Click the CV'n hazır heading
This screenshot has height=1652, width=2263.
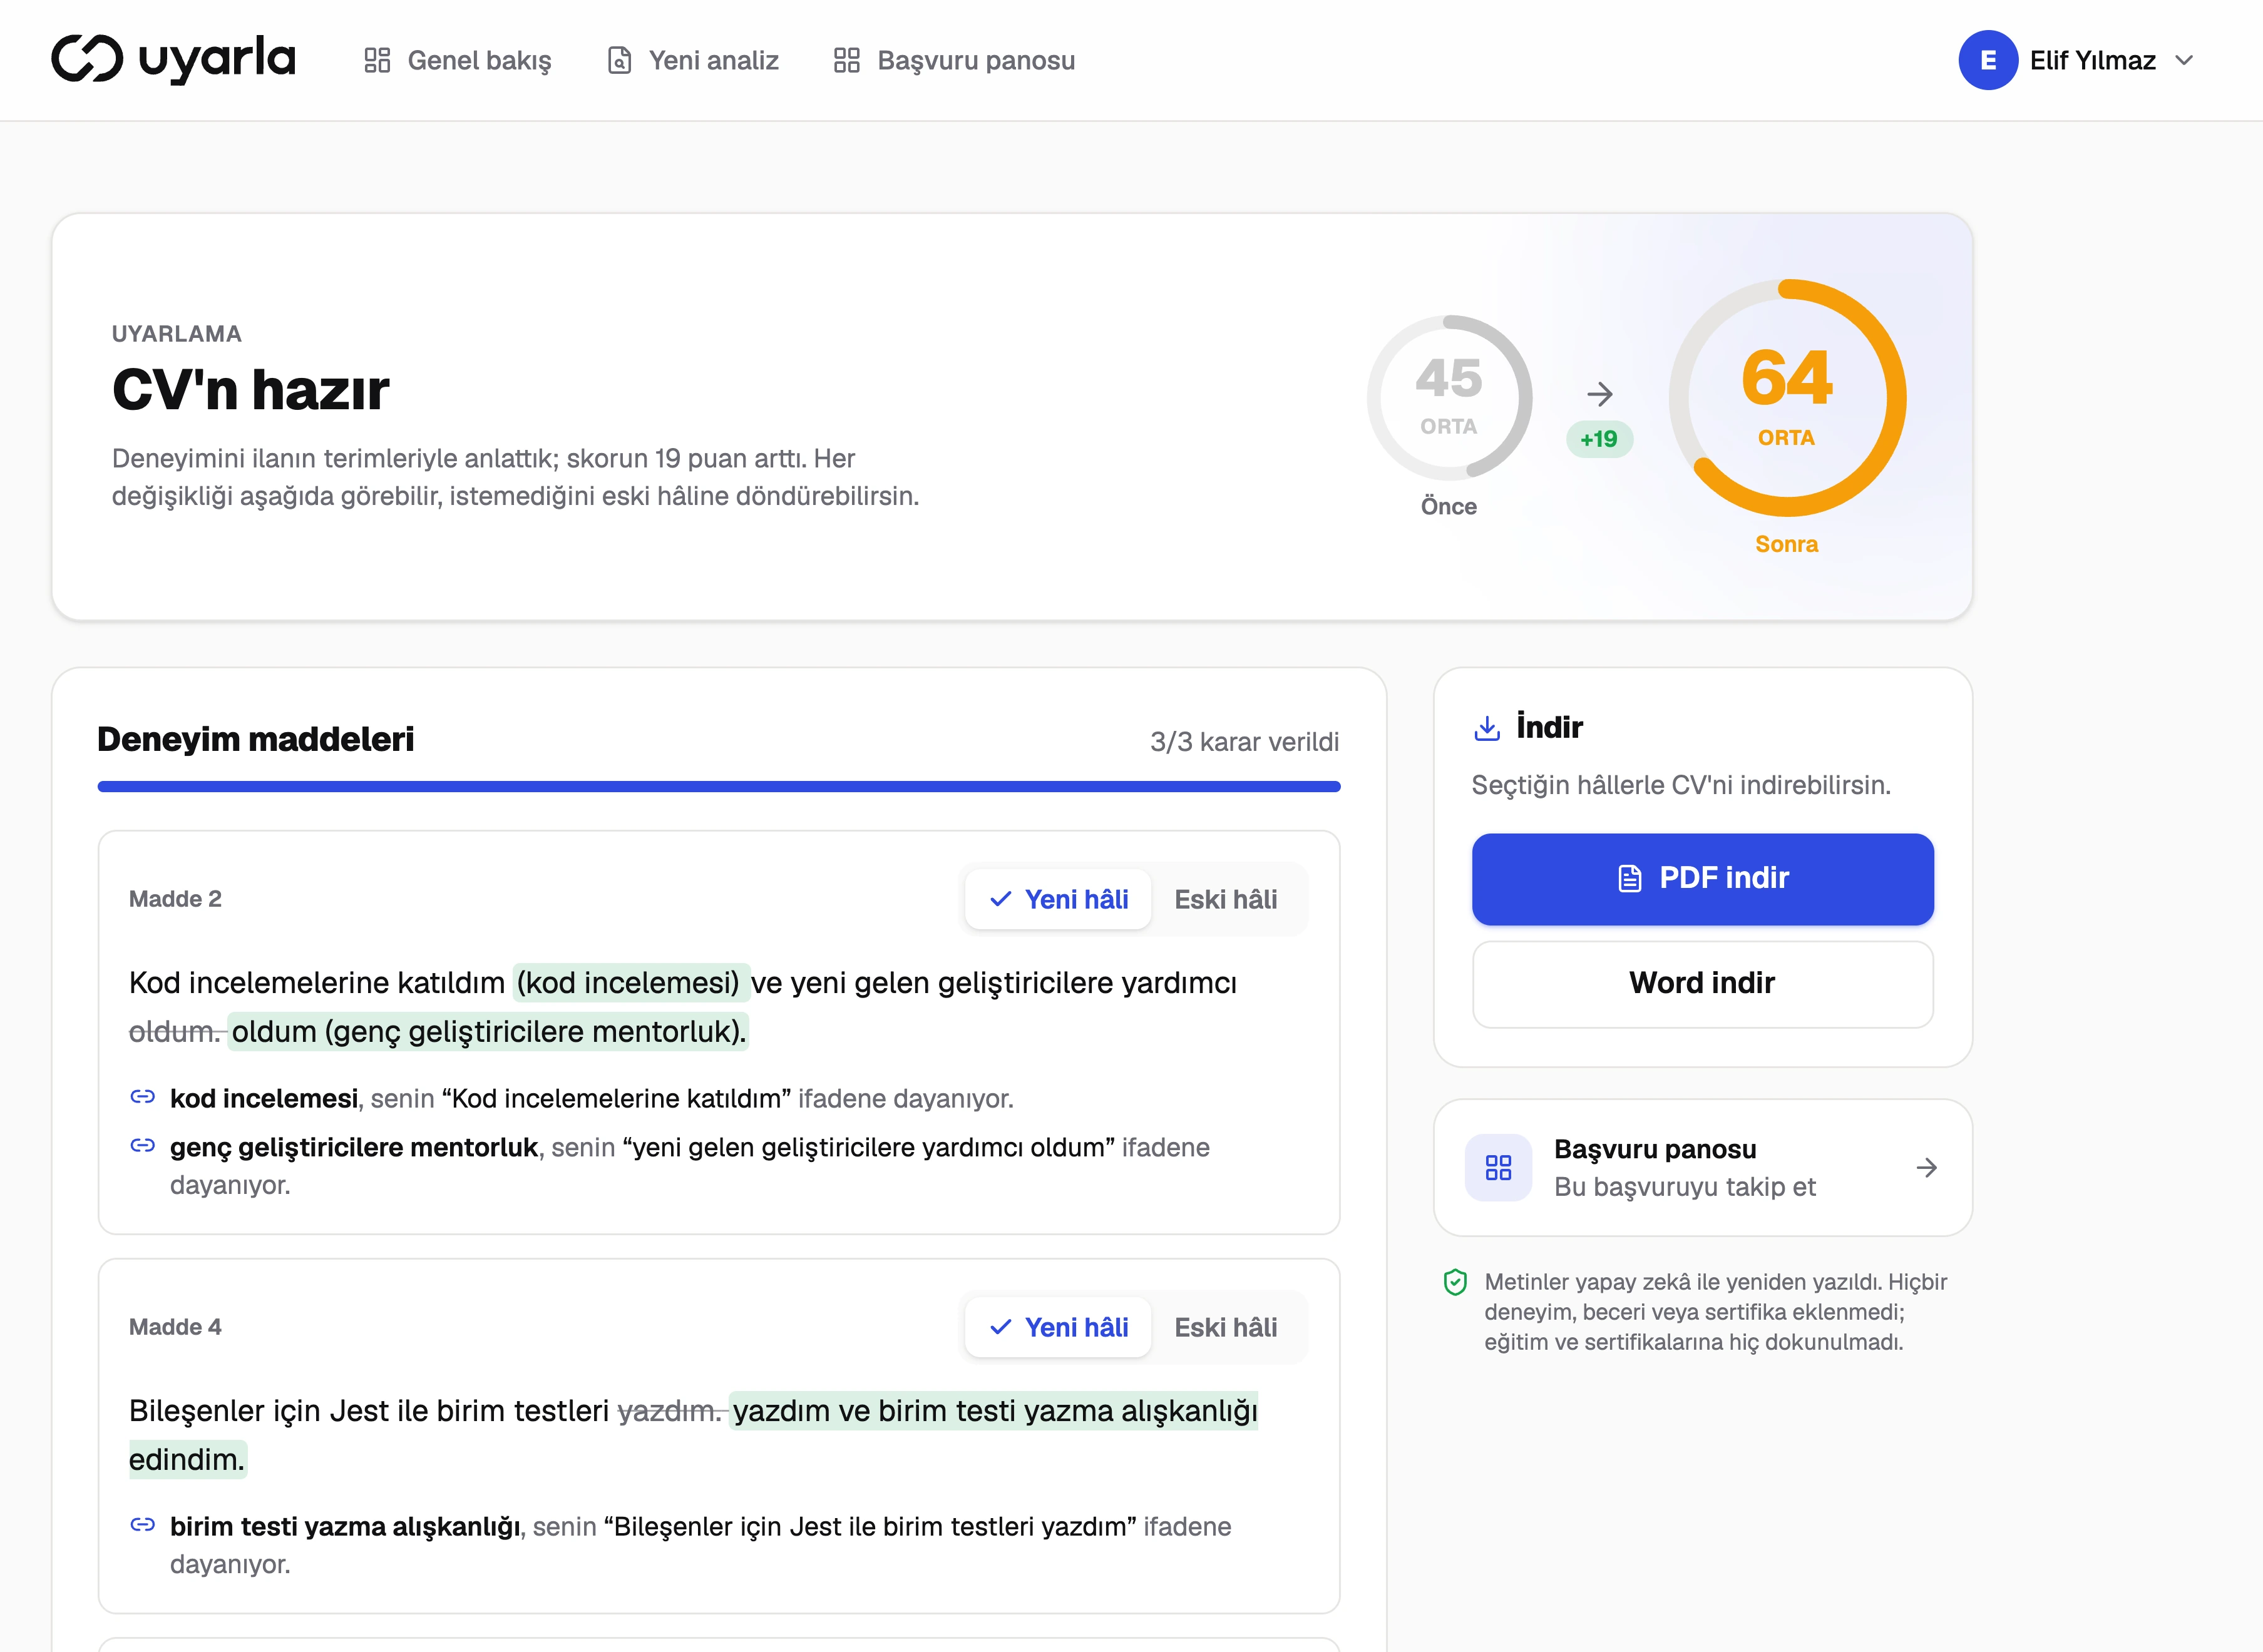[250, 389]
